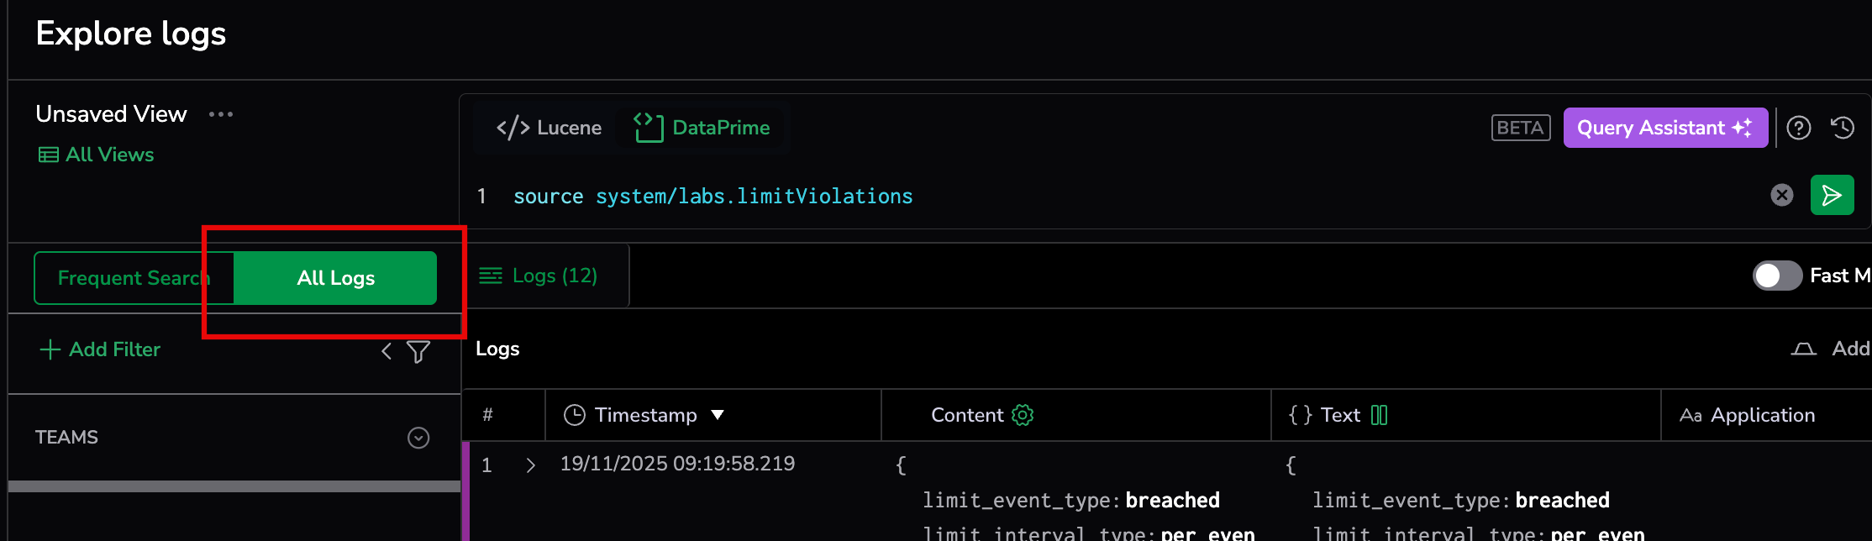Expand the TEAMS filter section
Image resolution: width=1872 pixels, height=541 pixels.
point(418,438)
